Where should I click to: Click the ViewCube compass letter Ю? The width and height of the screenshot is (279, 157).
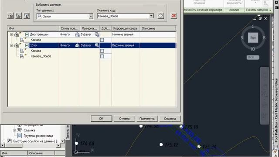253,49
